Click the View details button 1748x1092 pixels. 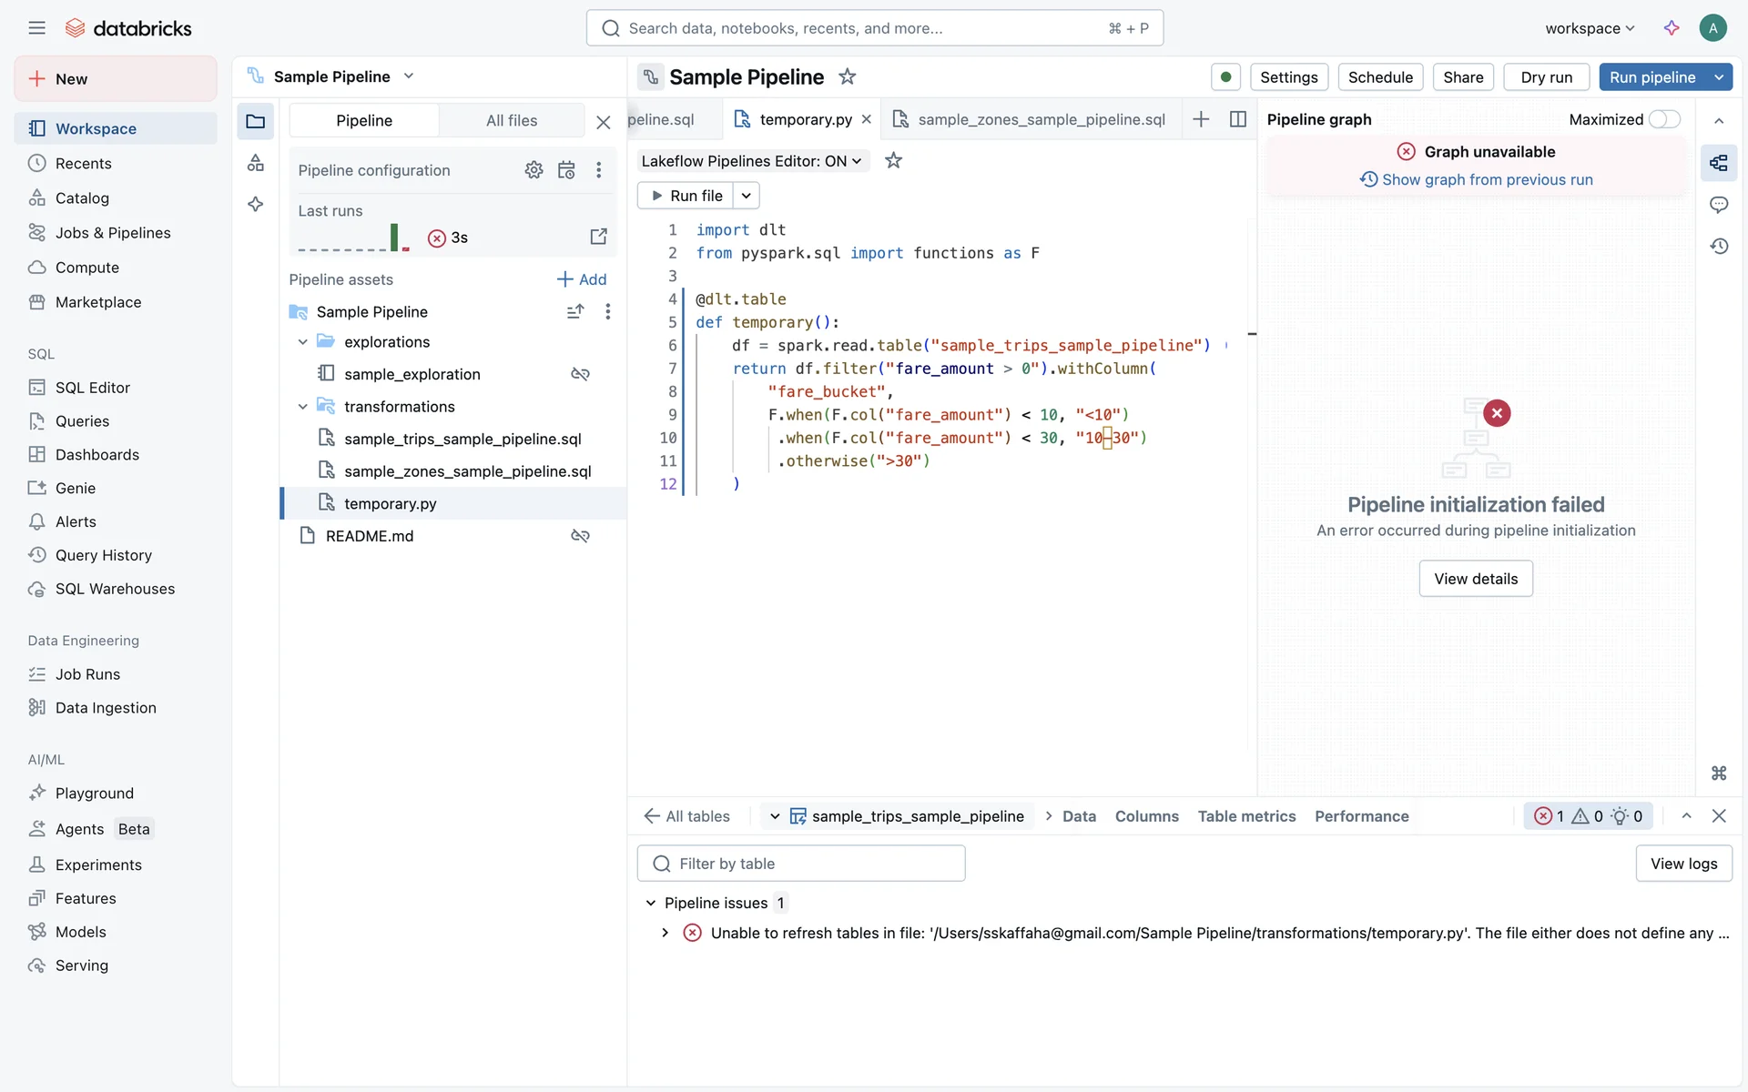(x=1475, y=579)
